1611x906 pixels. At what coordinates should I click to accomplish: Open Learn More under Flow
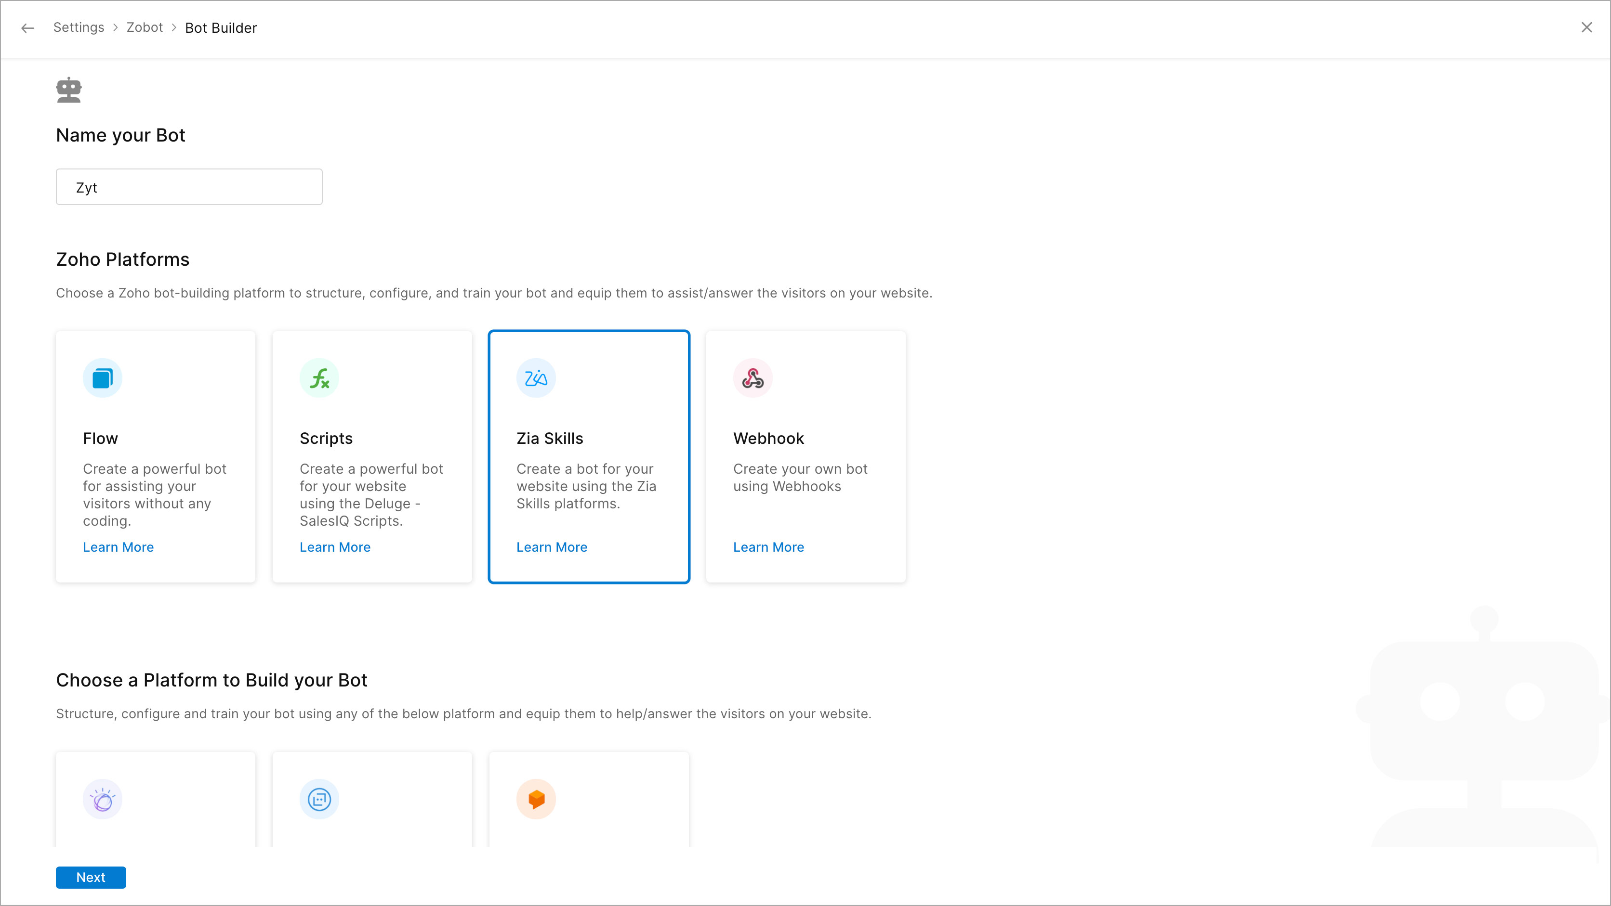[x=118, y=547]
